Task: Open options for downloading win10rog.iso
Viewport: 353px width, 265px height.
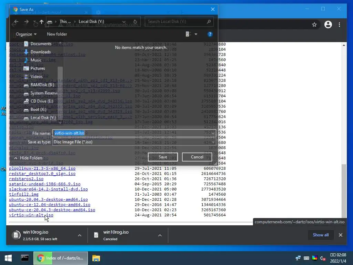Action: [80, 235]
